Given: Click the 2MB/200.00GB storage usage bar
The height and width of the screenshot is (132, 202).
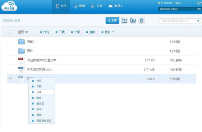Looking at the screenshot, I should pyautogui.click(x=180, y=9).
